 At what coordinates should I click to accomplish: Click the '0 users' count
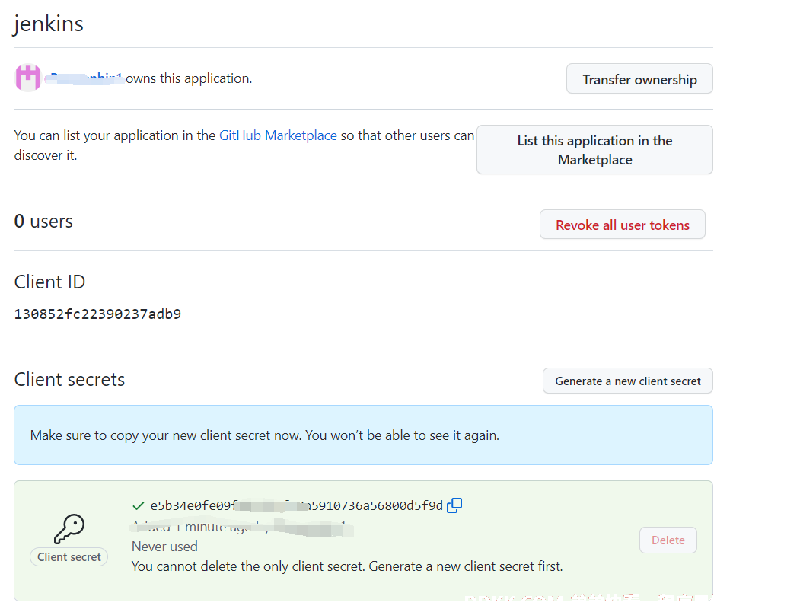43,221
